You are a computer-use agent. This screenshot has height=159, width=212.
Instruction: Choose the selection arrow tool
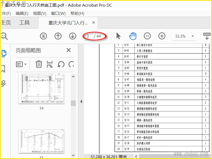click(x=118, y=36)
